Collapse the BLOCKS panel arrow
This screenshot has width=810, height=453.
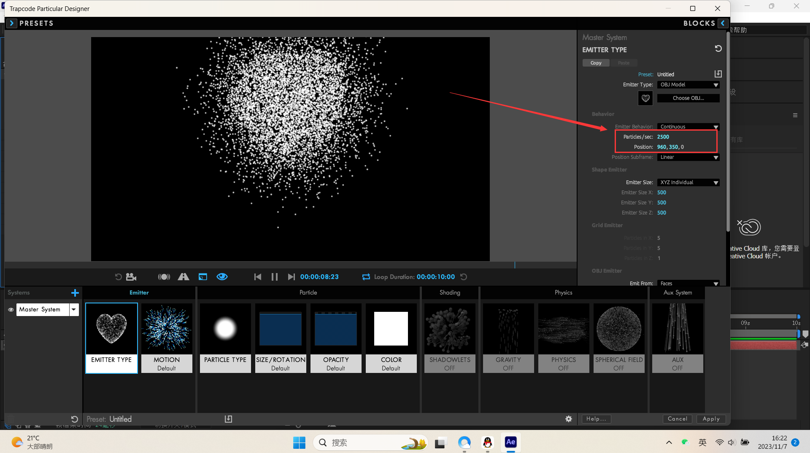click(x=723, y=23)
